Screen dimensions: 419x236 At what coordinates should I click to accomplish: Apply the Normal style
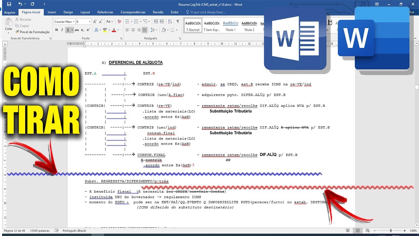click(x=193, y=26)
